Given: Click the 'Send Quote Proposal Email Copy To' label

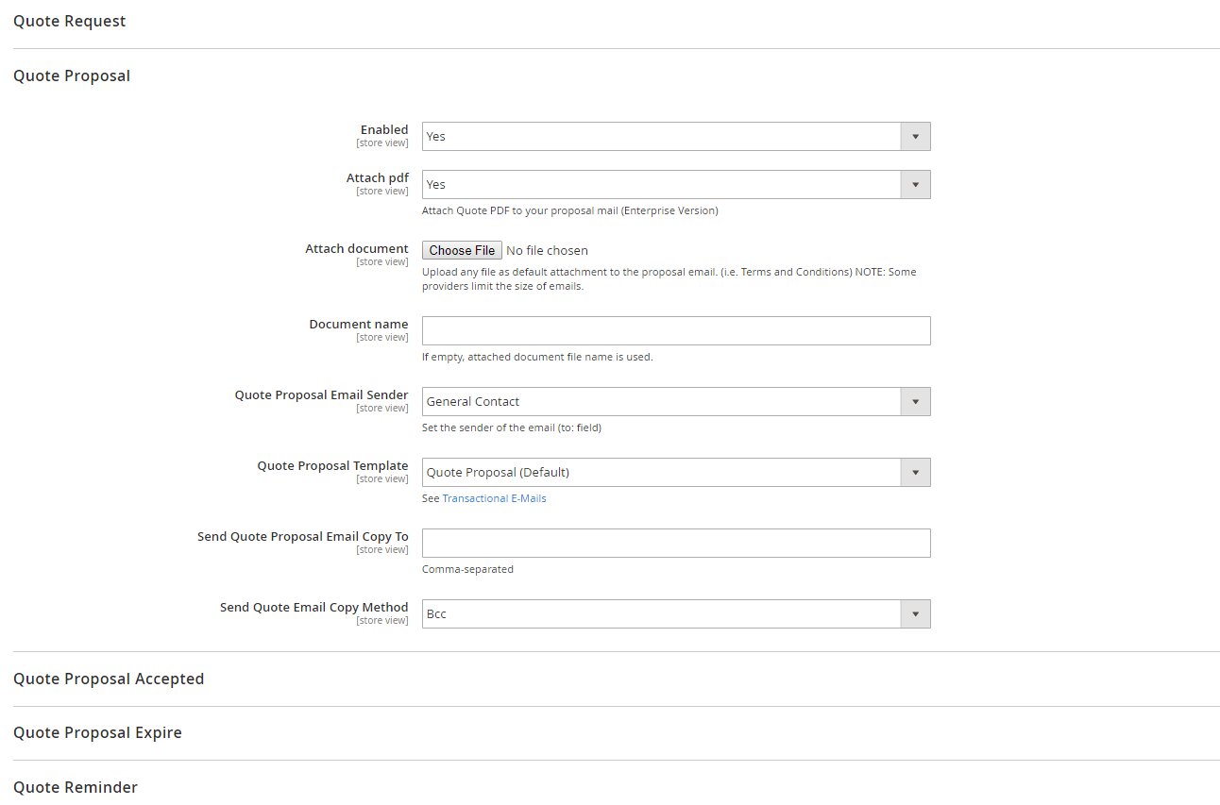Looking at the screenshot, I should [x=303, y=536].
